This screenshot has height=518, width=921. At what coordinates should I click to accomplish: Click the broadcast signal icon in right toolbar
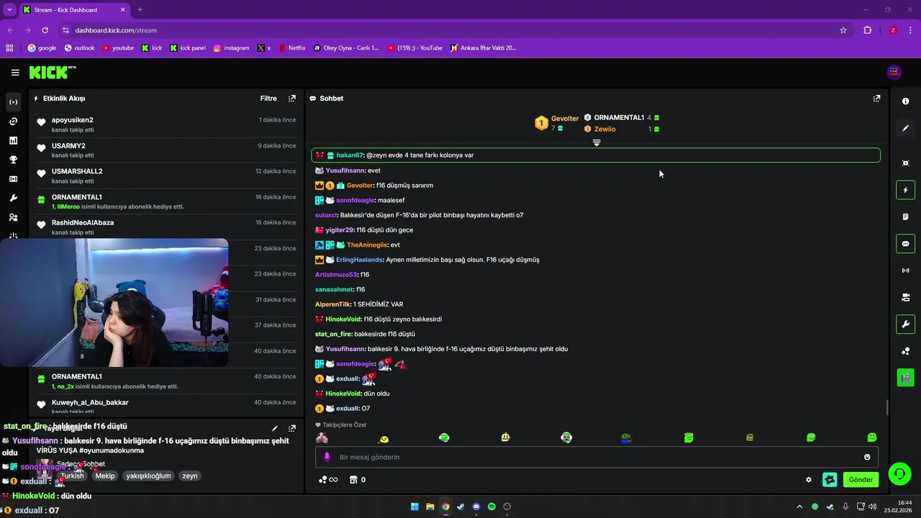(905, 271)
